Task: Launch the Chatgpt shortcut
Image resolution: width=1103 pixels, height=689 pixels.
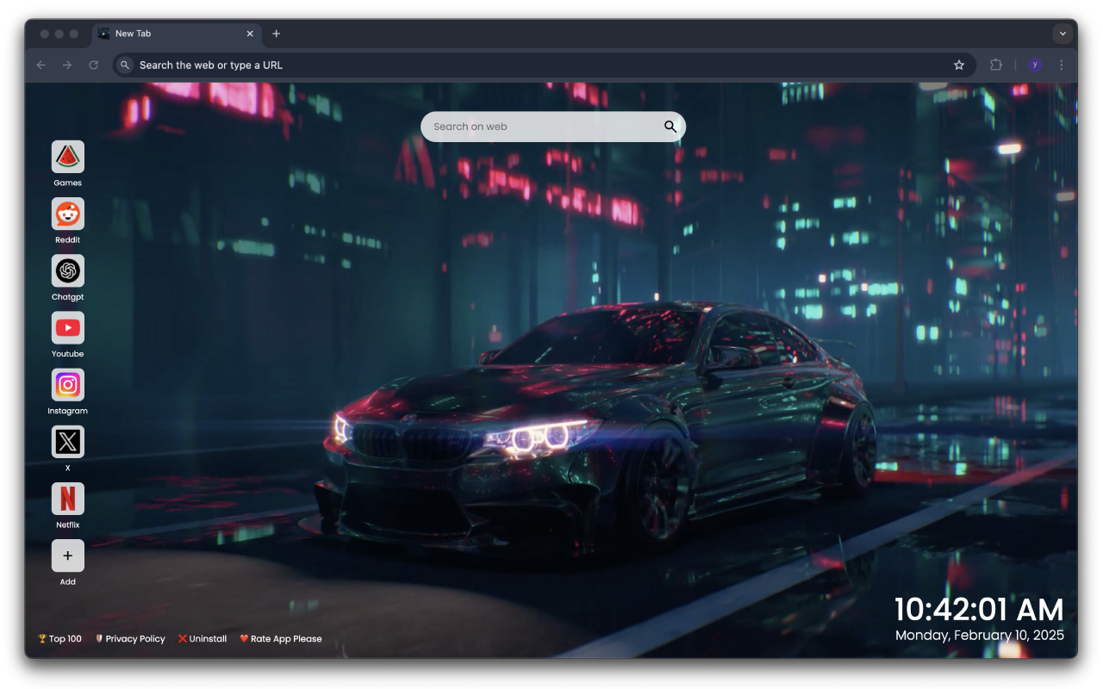Action: pyautogui.click(x=67, y=270)
